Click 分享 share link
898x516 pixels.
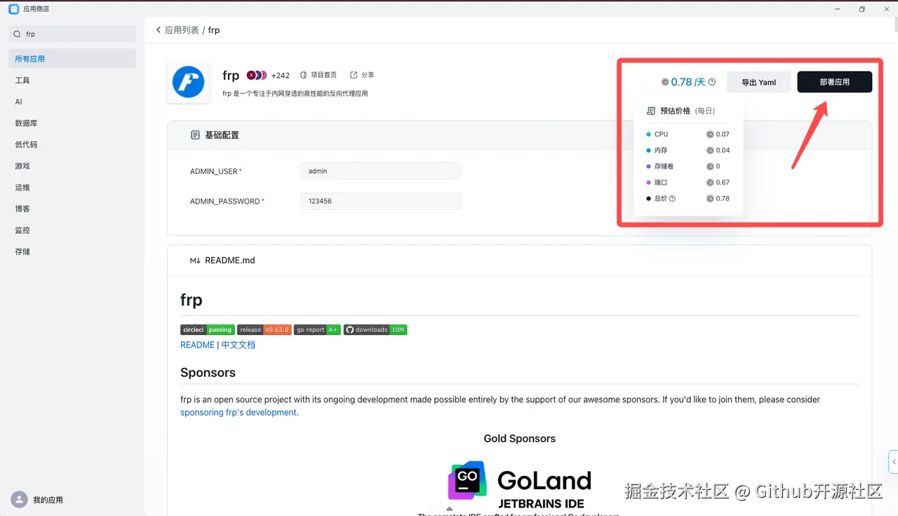coord(362,75)
